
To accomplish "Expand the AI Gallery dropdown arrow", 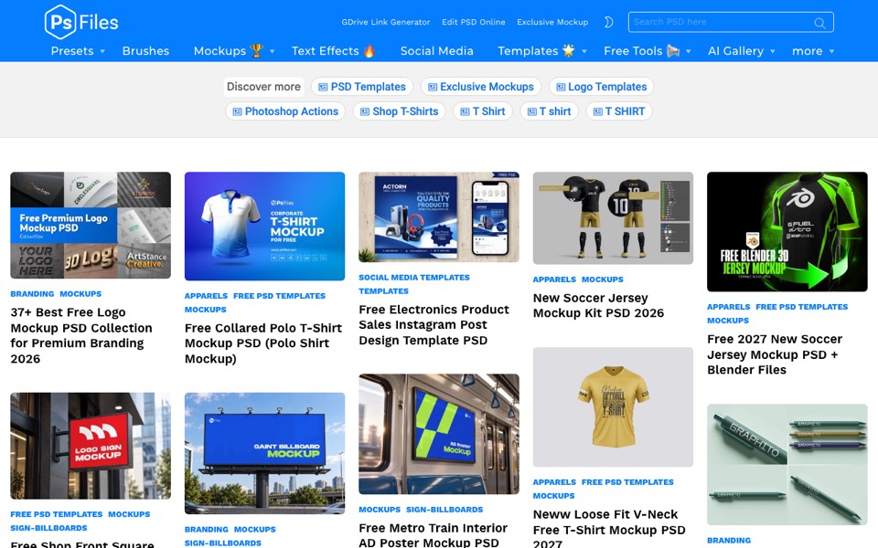I will pyautogui.click(x=773, y=51).
